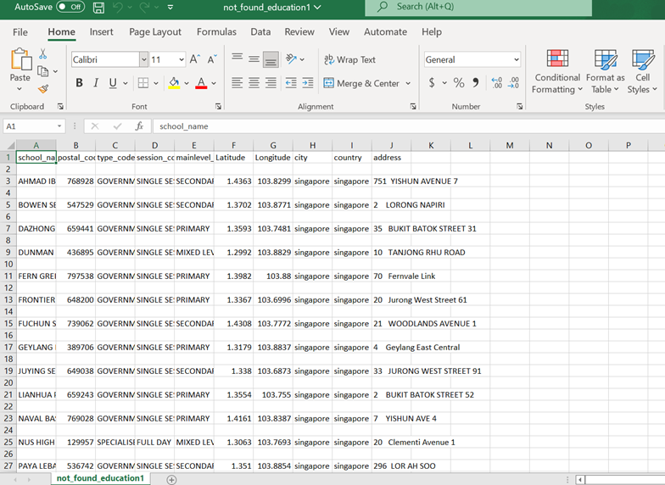This screenshot has height=485, width=665.
Task: Click the Format as Table button
Action: click(x=606, y=71)
